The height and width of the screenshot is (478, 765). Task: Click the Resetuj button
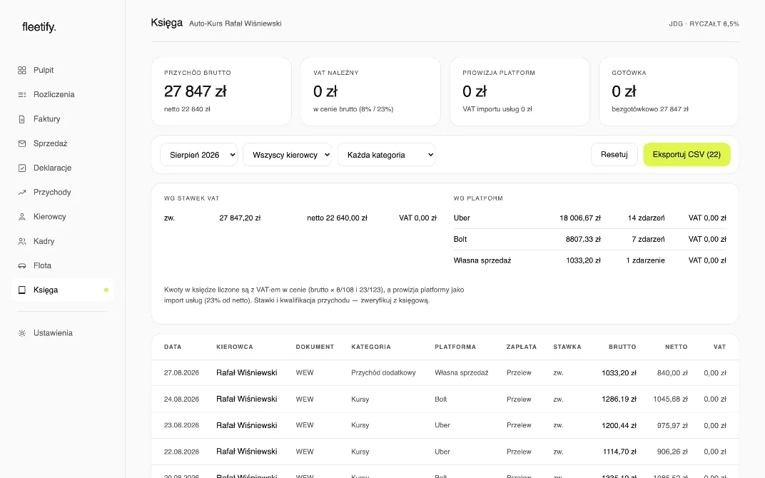coord(614,155)
